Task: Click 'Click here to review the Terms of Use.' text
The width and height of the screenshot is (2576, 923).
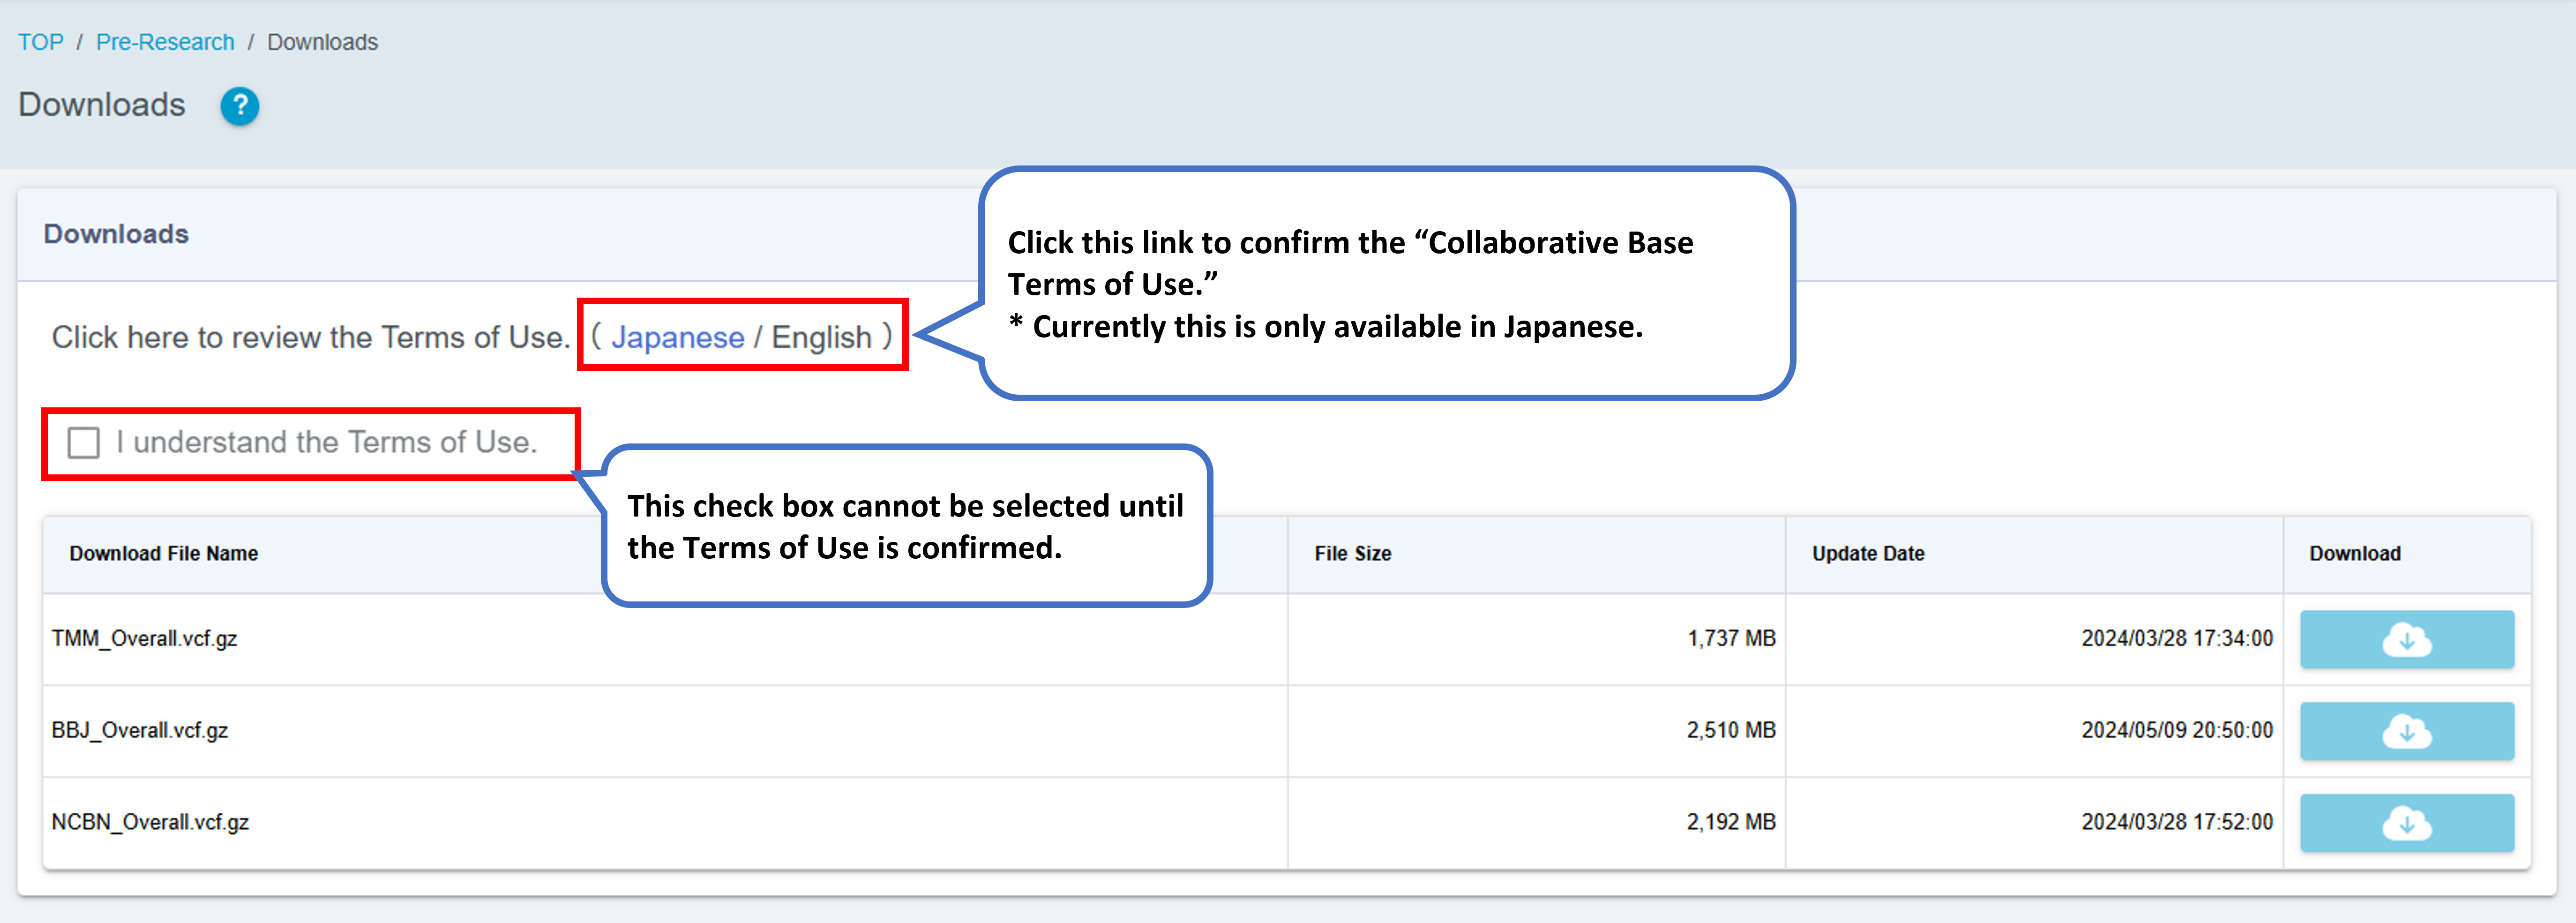Action: point(311,337)
